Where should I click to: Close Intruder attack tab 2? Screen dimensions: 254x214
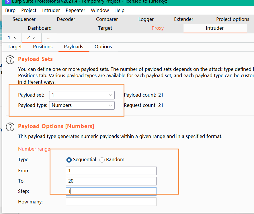point(34,38)
